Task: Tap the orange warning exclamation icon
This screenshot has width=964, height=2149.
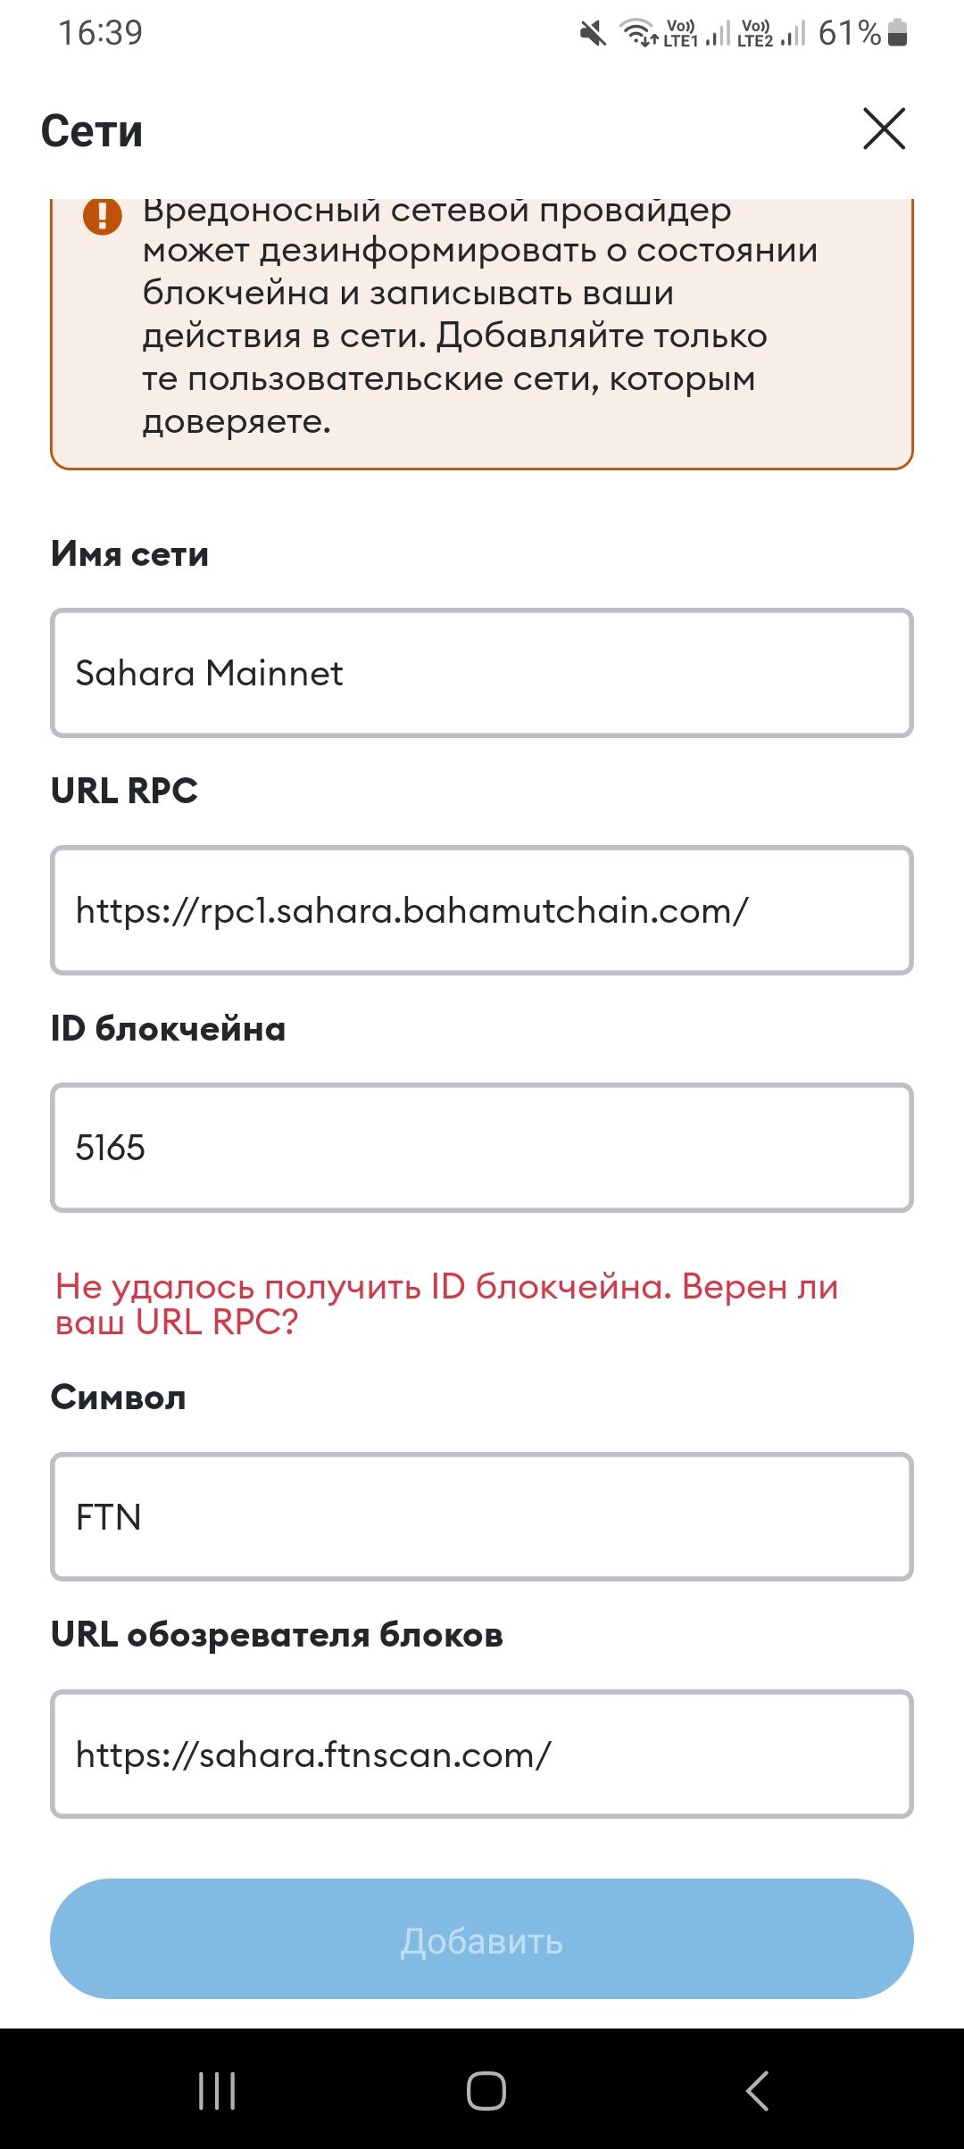Action: [103, 216]
